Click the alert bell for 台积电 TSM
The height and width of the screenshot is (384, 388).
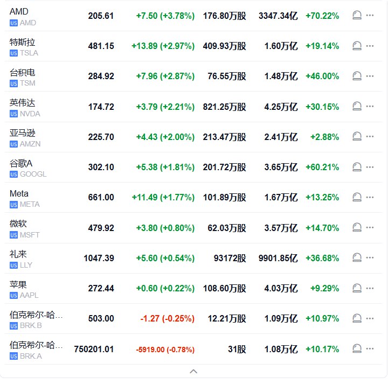[357, 76]
